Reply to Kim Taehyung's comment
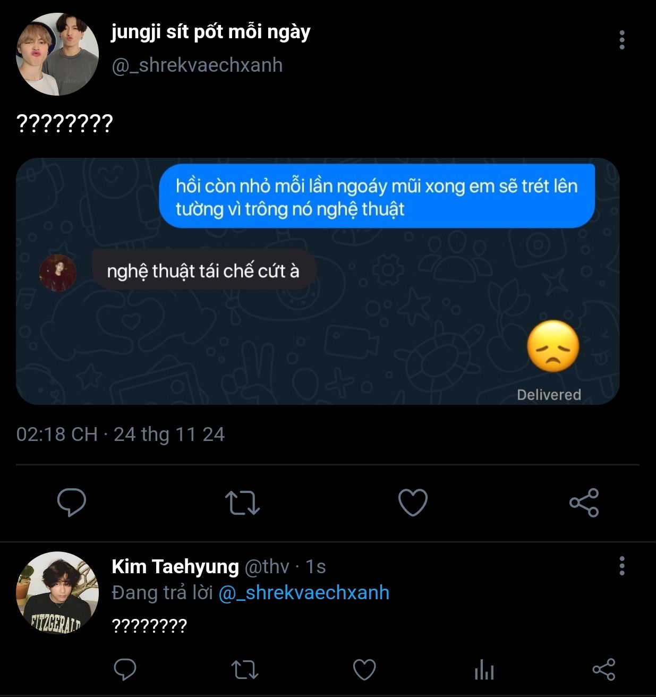Image resolution: width=656 pixels, height=697 pixels. point(125,670)
